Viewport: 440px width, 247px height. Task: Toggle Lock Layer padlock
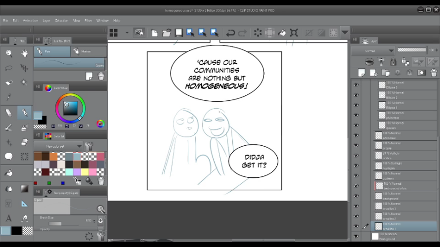pos(393,62)
